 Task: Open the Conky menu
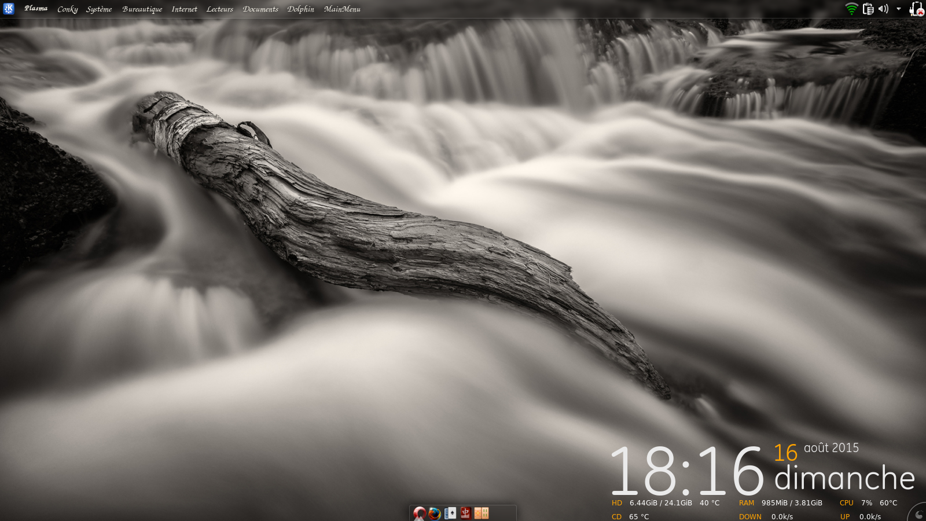[67, 9]
